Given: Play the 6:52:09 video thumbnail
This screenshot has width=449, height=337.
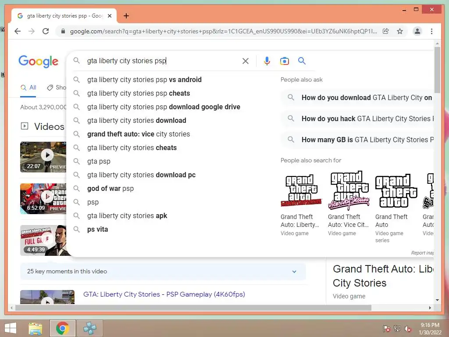Looking at the screenshot, I should pyautogui.click(x=43, y=199).
